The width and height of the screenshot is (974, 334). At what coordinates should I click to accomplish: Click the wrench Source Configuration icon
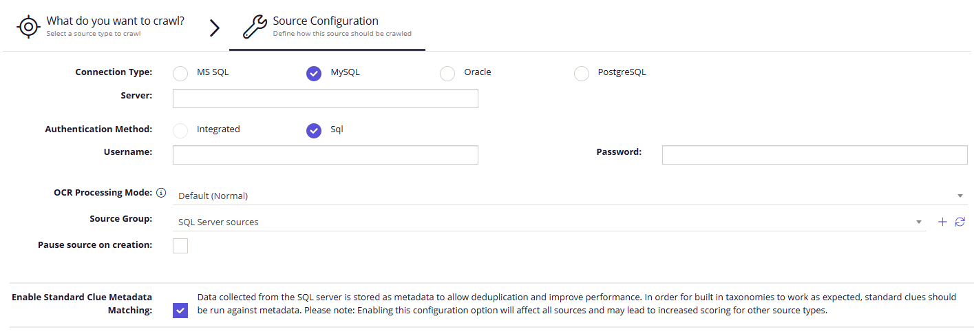pyautogui.click(x=255, y=27)
